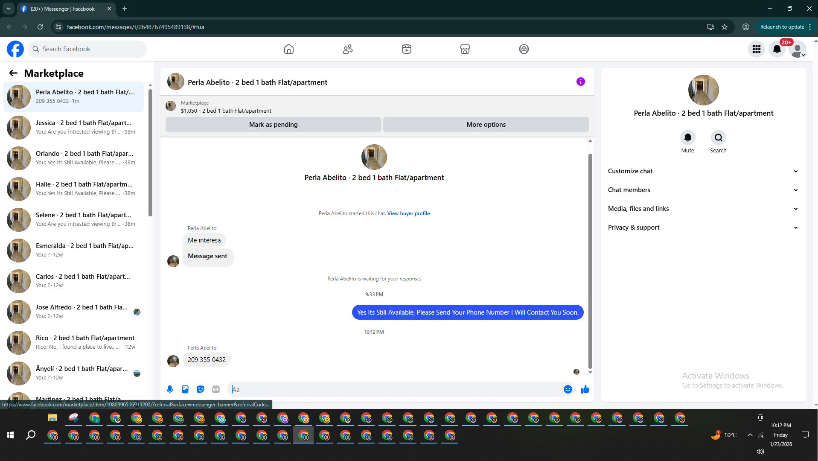Record a voice clip with microphone icon
Viewport: 818px width, 461px height.
click(170, 389)
